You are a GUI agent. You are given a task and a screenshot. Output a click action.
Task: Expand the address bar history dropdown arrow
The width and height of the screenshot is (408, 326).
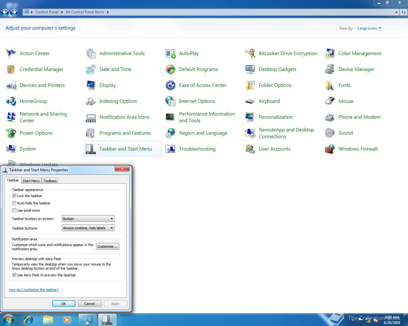click(396, 12)
